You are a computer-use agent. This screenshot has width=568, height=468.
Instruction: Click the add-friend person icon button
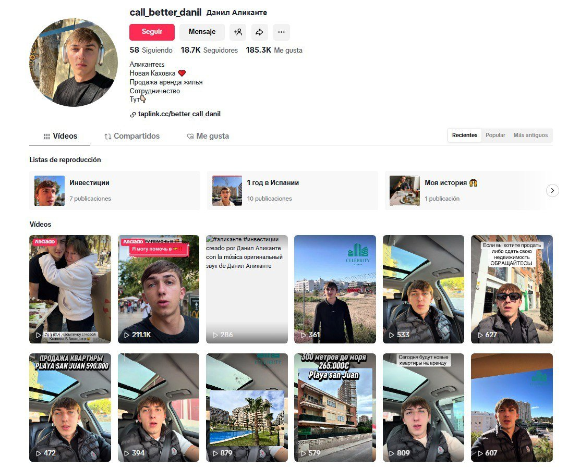(x=238, y=32)
